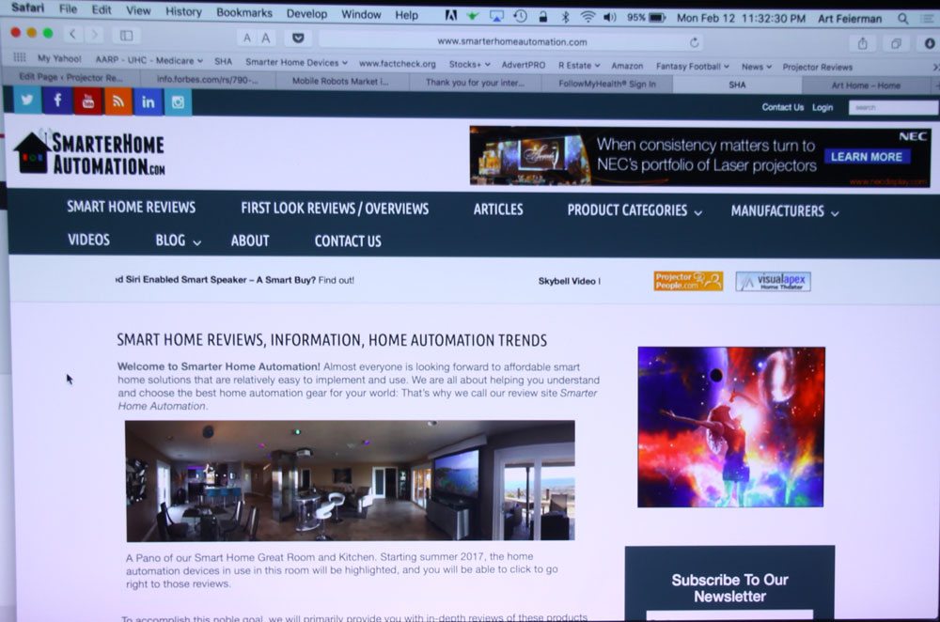Image resolution: width=940 pixels, height=622 pixels.
Task: Switch to the info.forbes.com tab
Action: (x=208, y=79)
